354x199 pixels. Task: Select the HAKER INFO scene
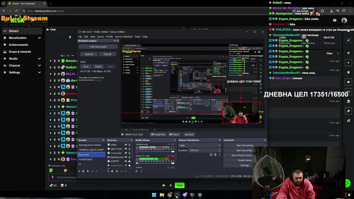[x=91, y=159]
